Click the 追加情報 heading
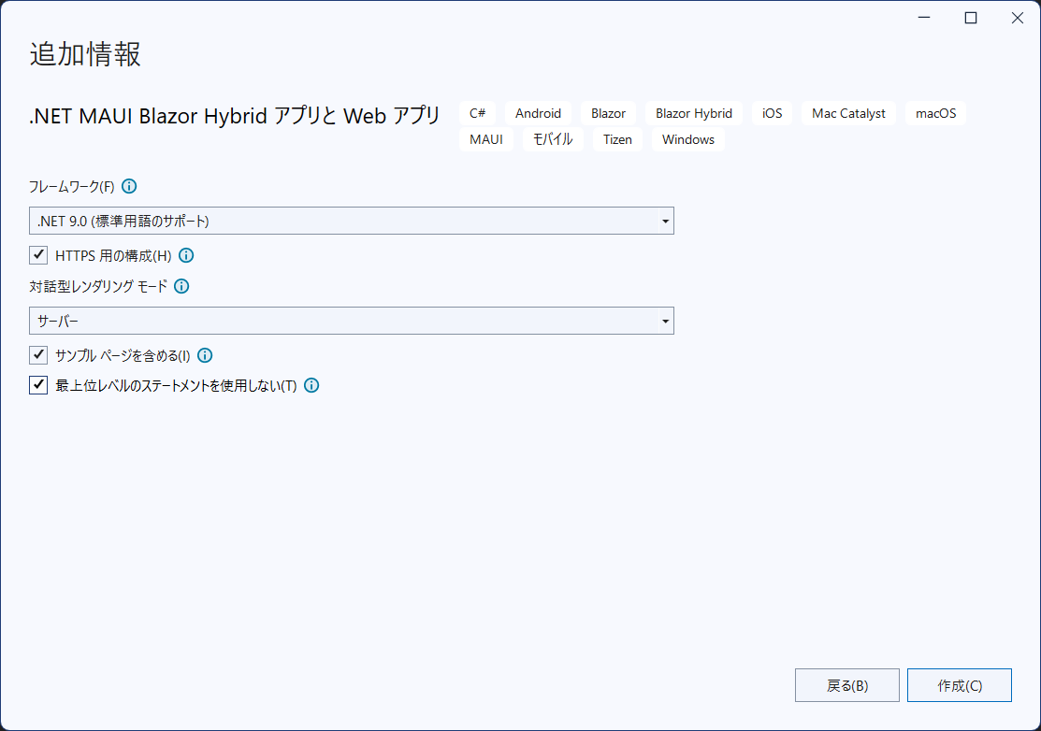 pos(85,53)
